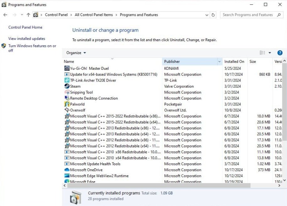This screenshot has height=206, width=287.
Task: Click the Visual C++ 2012 (x86) installer icon
Action: click(67, 140)
